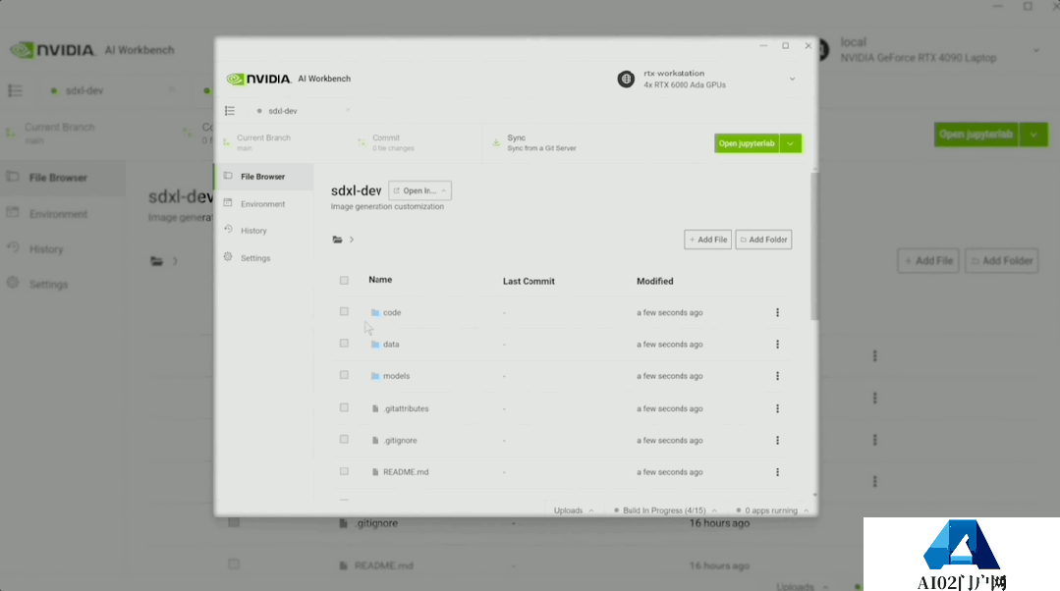This screenshot has width=1060, height=591.
Task: Open the three-dot menu for the models folder
Action: point(777,376)
